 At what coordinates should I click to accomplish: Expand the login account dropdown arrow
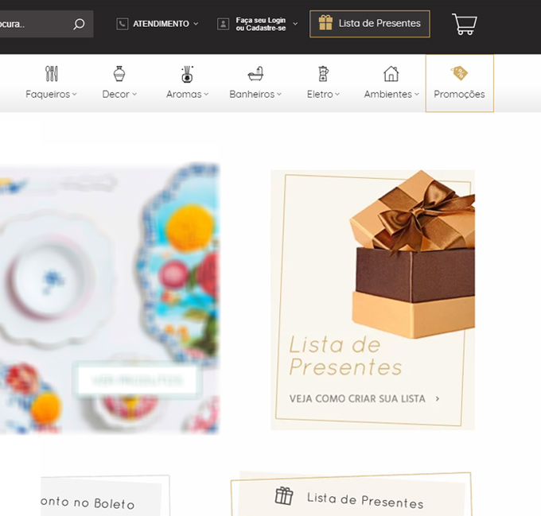295,24
